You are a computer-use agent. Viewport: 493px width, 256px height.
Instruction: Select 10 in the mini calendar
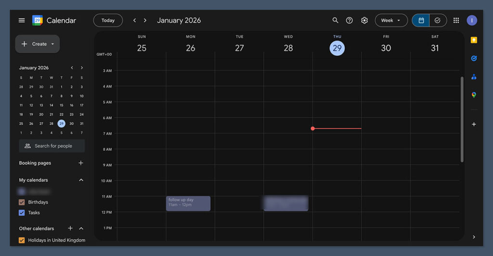click(81, 96)
